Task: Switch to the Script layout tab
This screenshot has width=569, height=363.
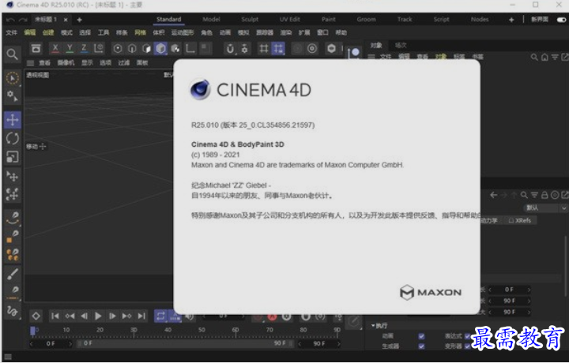Action: pos(441,19)
